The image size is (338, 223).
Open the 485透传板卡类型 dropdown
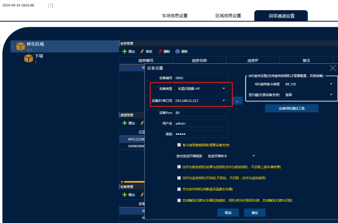[309, 84]
